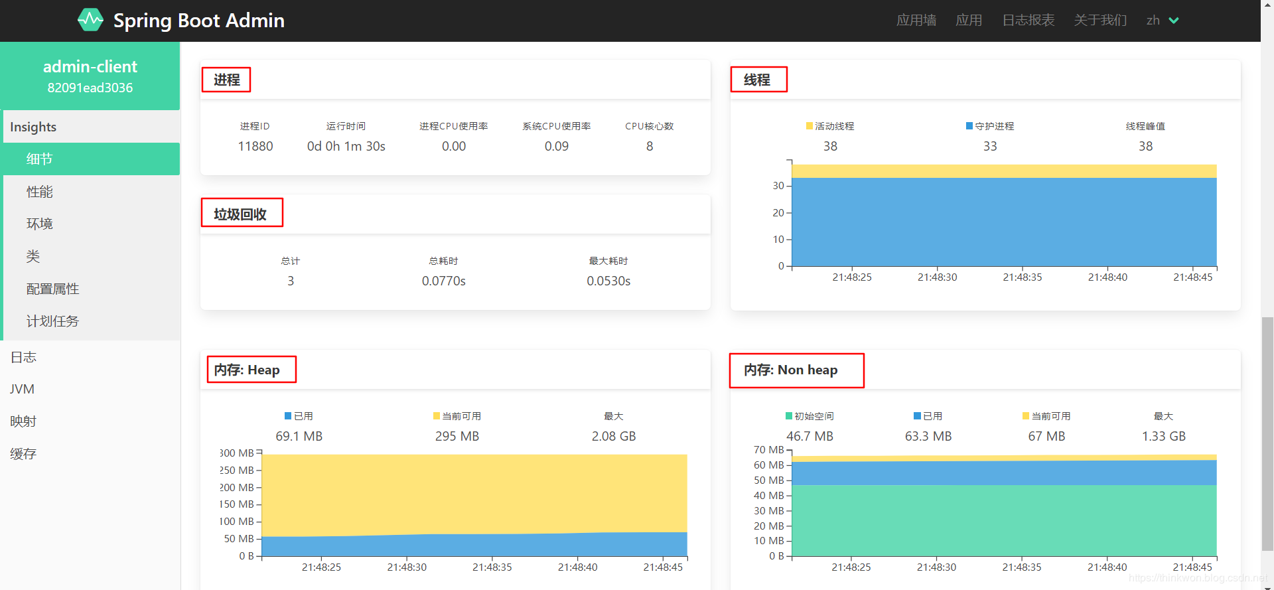Select 细节 in the Insights sidebar

pyautogui.click(x=40, y=159)
